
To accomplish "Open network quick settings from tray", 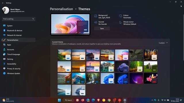I will (162, 100).
